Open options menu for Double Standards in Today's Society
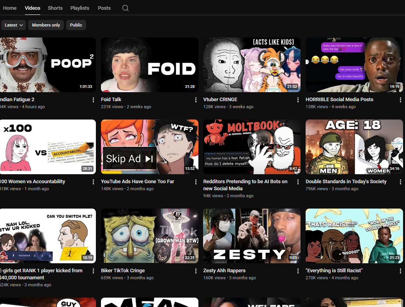This screenshot has width=405, height=307. tap(400, 182)
